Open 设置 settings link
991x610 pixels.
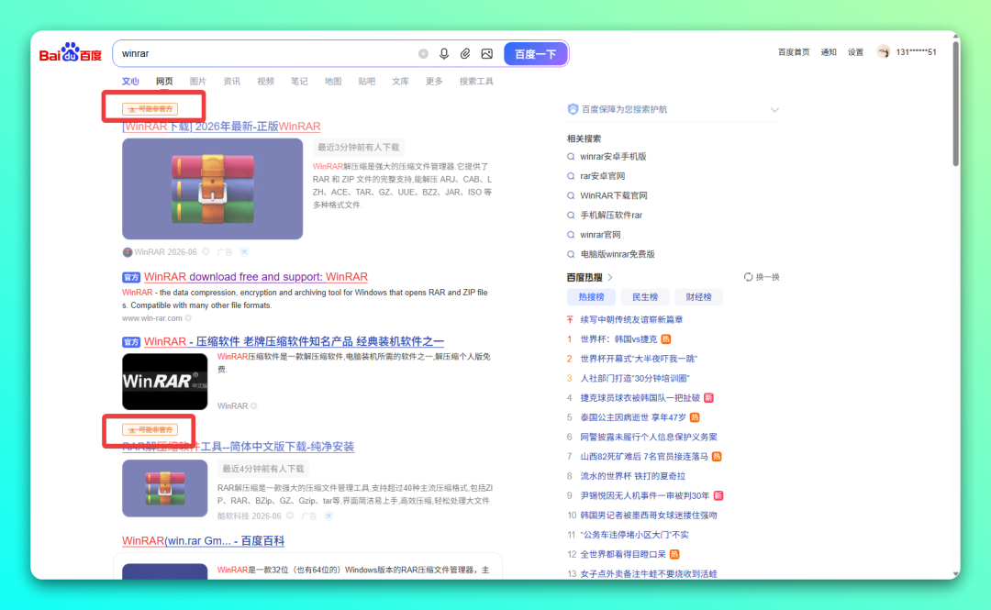click(x=856, y=52)
